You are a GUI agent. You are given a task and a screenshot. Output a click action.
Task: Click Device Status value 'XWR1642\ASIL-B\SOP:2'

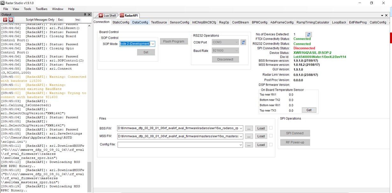click(x=312, y=53)
